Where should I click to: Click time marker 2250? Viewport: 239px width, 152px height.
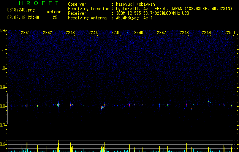click(229, 33)
